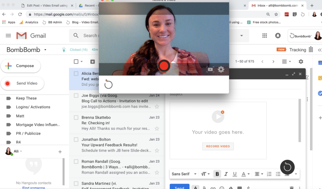Toggle italic formatting in compose
The height and width of the screenshot is (189, 322).
point(226,174)
